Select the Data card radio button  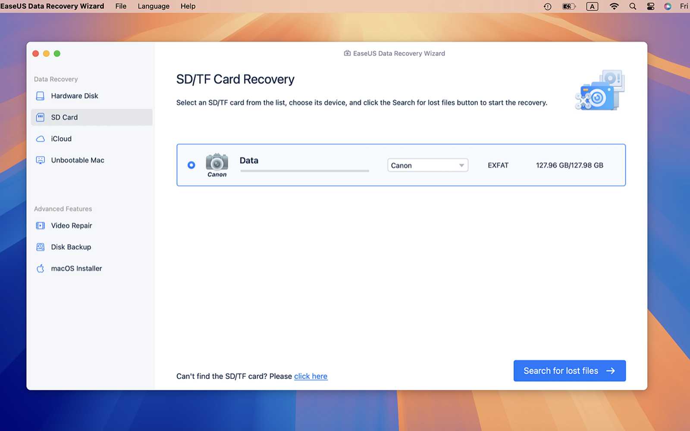pos(191,165)
